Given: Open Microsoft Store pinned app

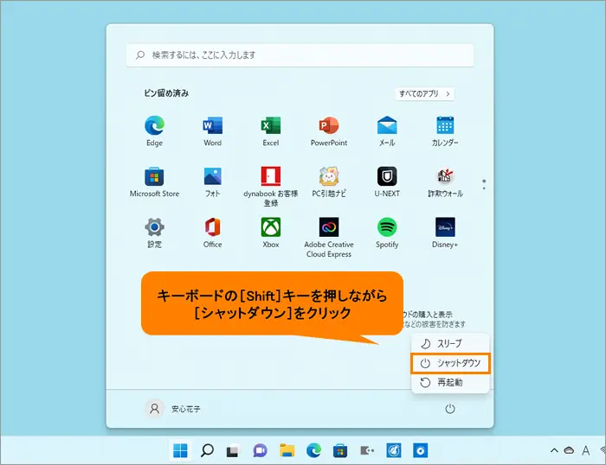Looking at the screenshot, I should [155, 182].
